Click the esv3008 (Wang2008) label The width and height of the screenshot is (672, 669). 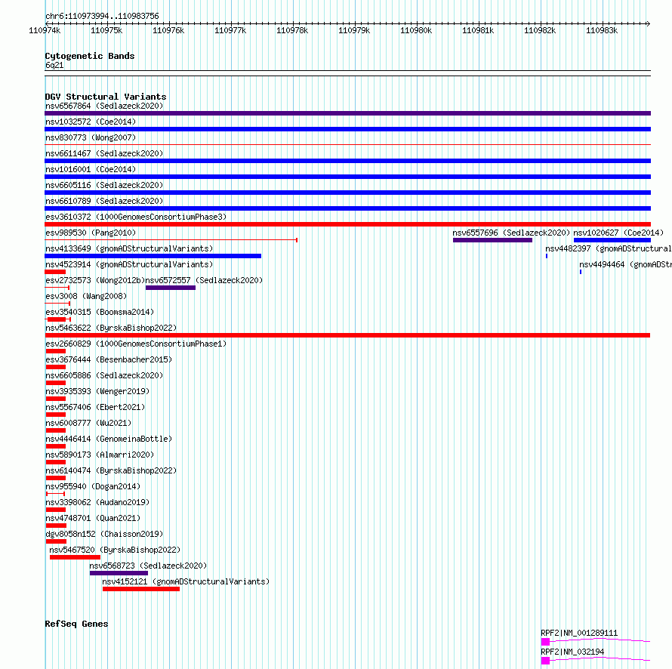tap(86, 296)
